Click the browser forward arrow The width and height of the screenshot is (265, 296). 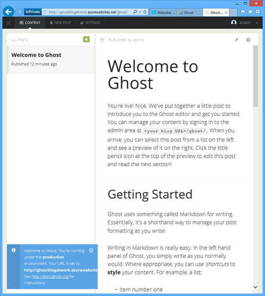point(19,12)
